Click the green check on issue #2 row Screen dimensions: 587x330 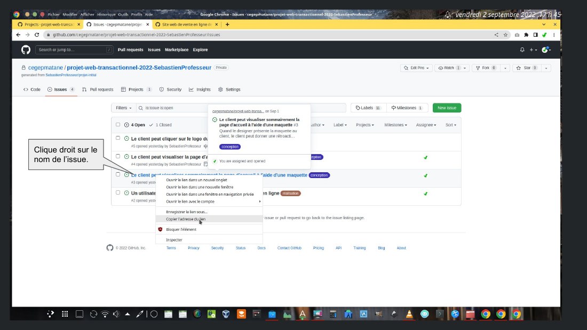coord(425,194)
